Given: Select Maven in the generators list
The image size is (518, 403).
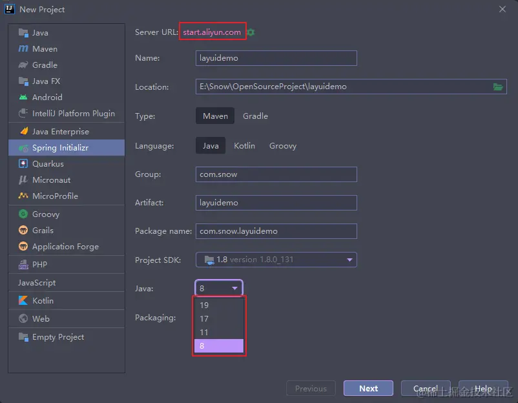Looking at the screenshot, I should point(67,48).
